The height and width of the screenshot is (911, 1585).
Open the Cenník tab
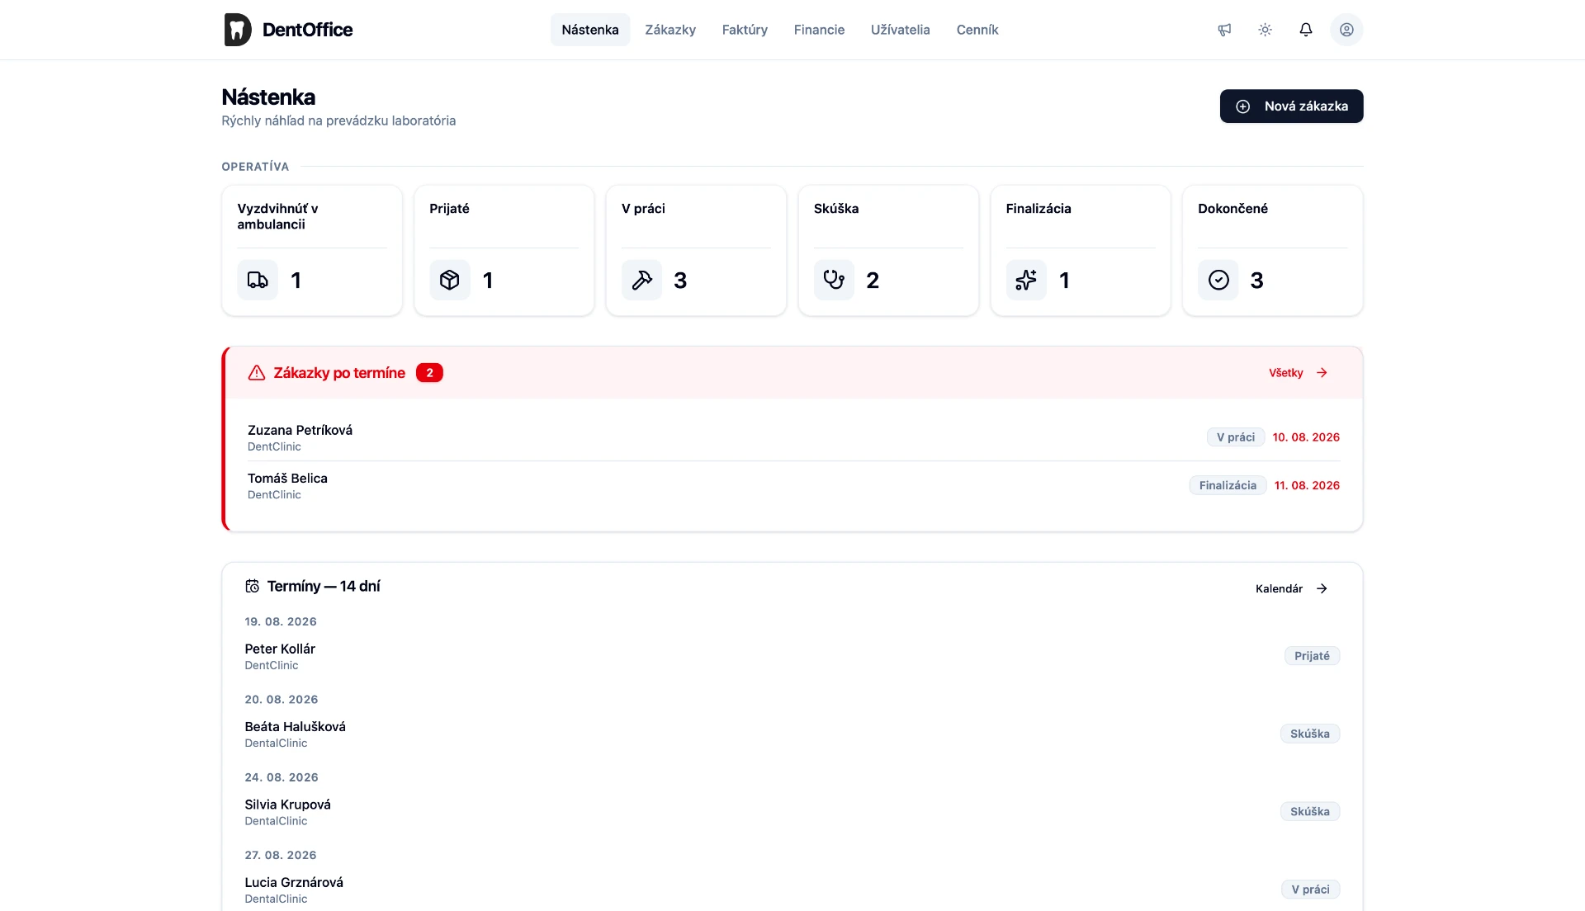click(x=977, y=30)
